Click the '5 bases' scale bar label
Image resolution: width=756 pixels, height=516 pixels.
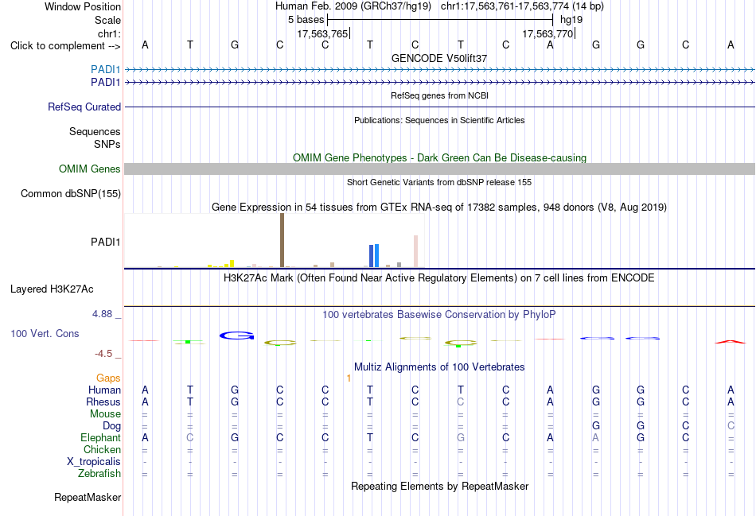click(306, 20)
